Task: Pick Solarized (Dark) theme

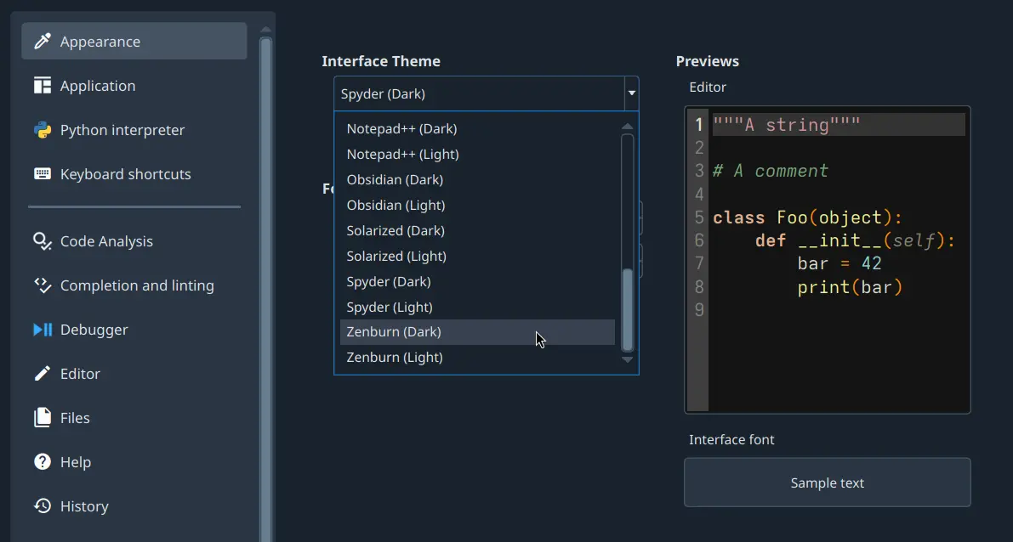Action: (477, 231)
